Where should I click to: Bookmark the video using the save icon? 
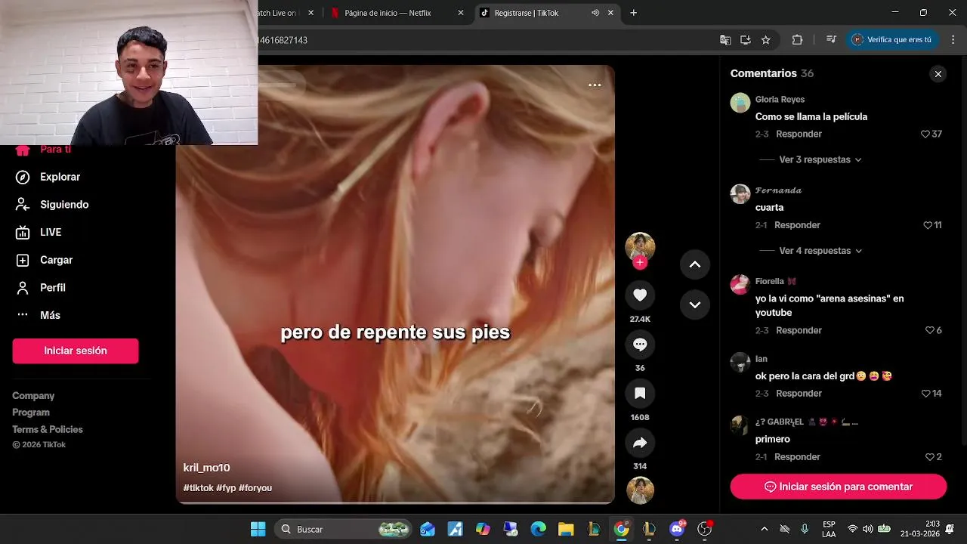click(x=640, y=393)
